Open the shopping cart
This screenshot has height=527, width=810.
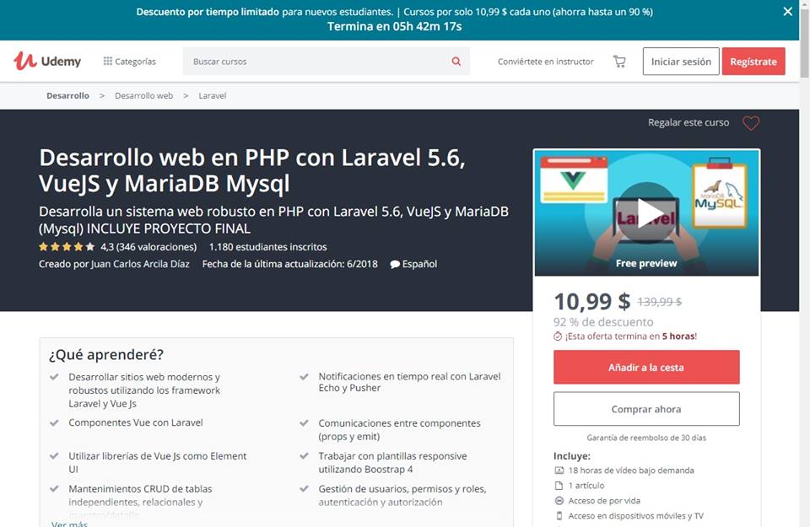pyautogui.click(x=619, y=61)
